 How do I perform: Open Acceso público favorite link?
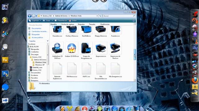coord(37,38)
